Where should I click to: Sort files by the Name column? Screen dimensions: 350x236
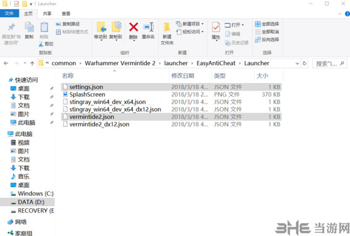tap(68, 76)
